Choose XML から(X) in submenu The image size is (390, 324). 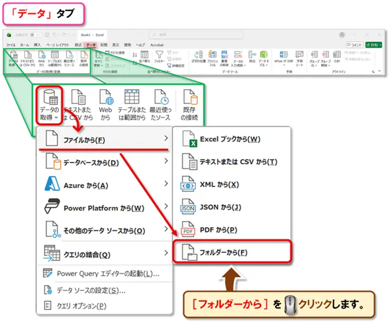tap(232, 184)
